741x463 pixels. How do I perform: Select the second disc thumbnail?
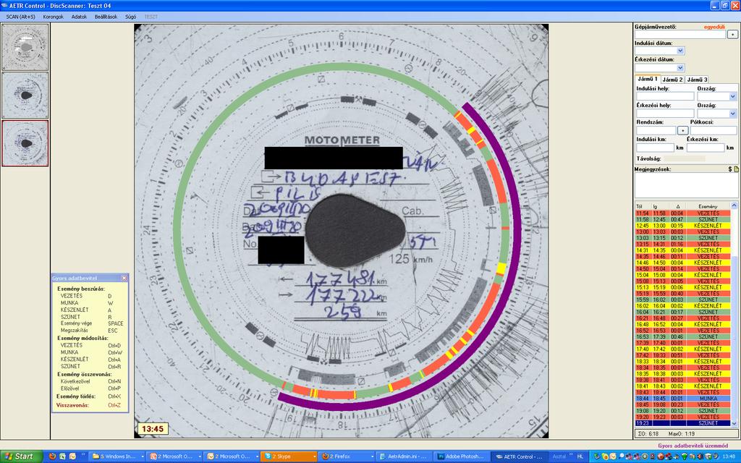coord(25,95)
